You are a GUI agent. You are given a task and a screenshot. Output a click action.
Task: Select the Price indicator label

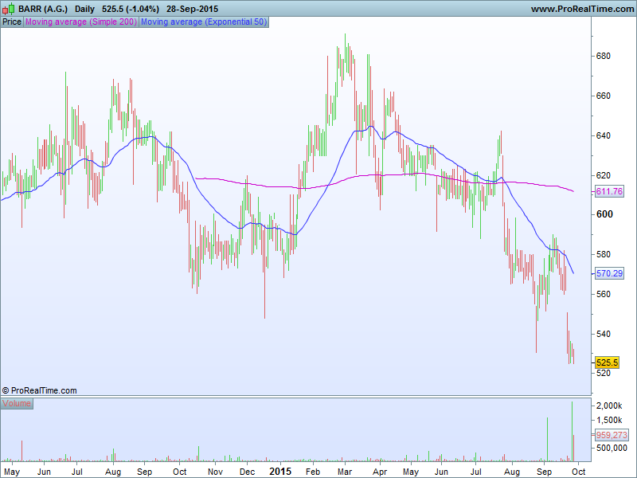click(x=12, y=22)
